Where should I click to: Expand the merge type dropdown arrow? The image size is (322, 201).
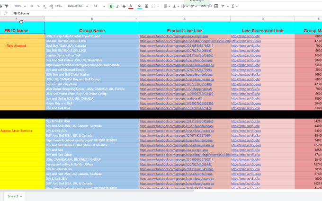(x=158, y=6)
